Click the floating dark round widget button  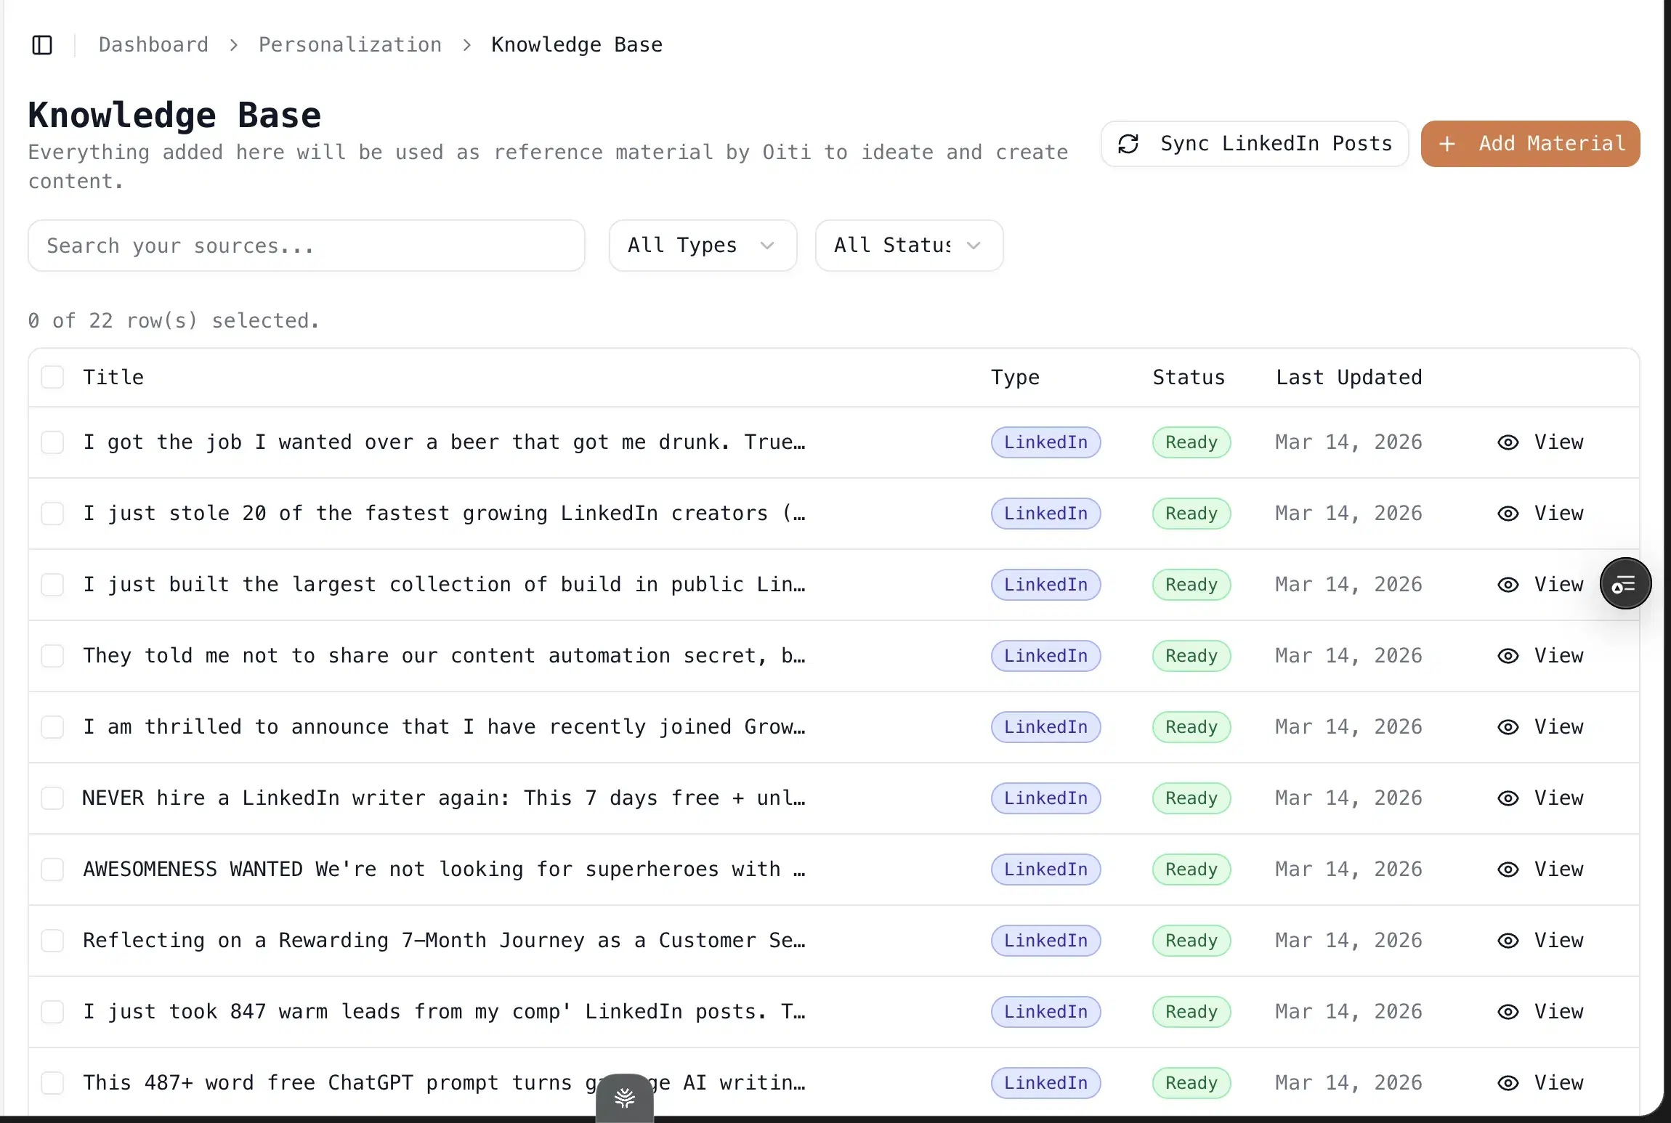pos(1625,583)
